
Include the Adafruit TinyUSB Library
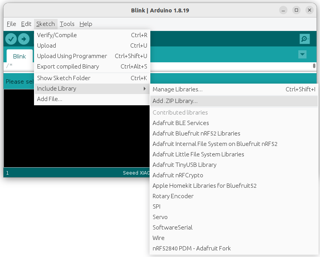pos(184,165)
